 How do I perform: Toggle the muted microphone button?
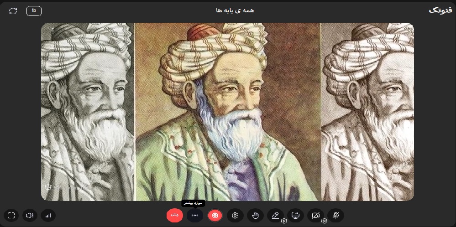pyautogui.click(x=335, y=216)
